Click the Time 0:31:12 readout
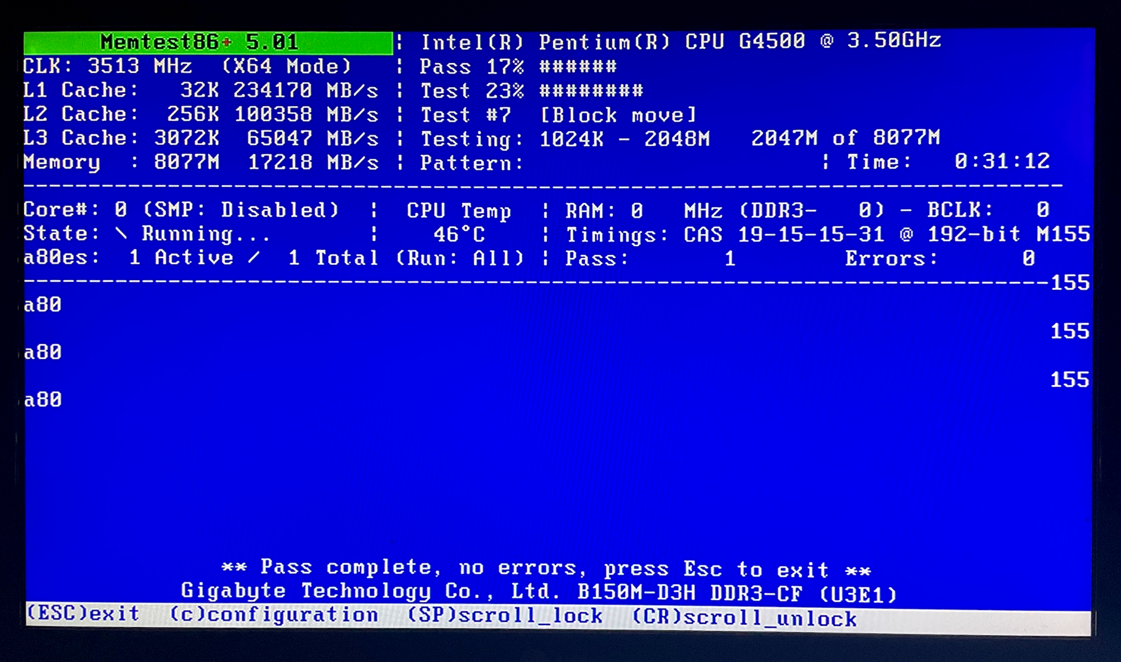1121x662 pixels. pos(949,161)
